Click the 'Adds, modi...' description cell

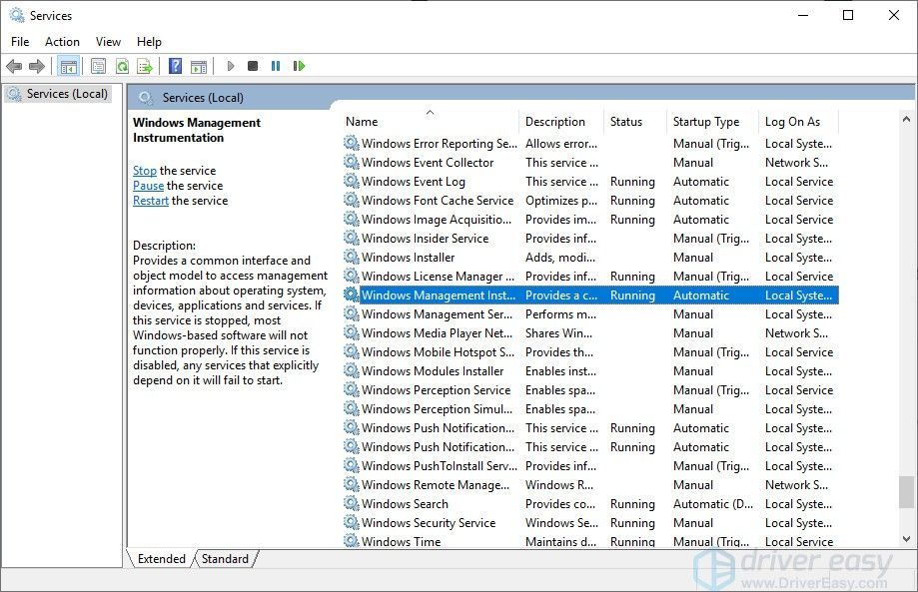tap(560, 258)
